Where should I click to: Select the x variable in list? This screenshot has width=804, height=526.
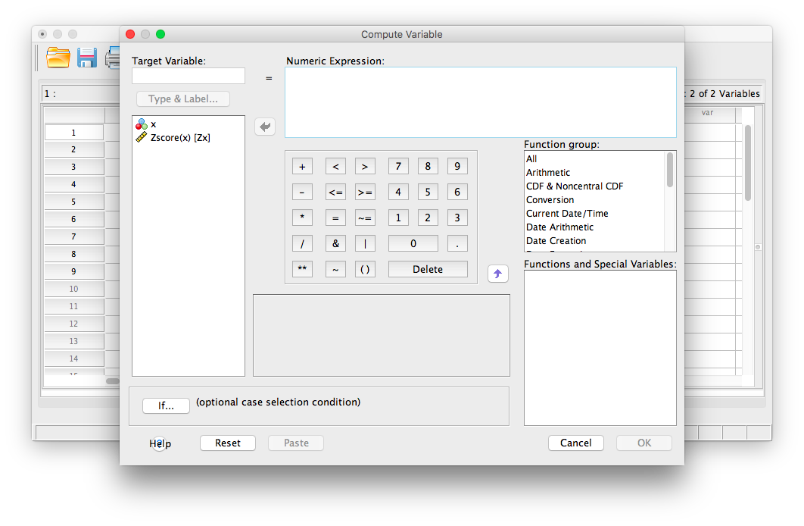point(153,124)
